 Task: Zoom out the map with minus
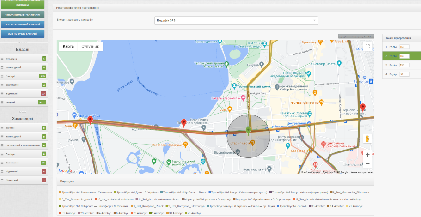(367, 163)
